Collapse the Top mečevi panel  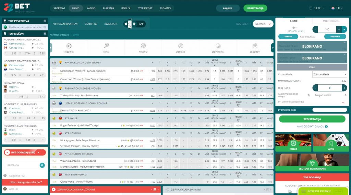[x=45, y=34]
